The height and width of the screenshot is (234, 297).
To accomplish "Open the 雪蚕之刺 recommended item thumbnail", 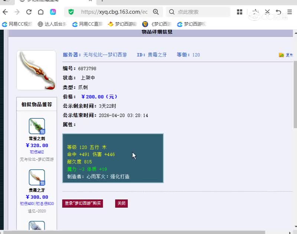I will 37,126.
